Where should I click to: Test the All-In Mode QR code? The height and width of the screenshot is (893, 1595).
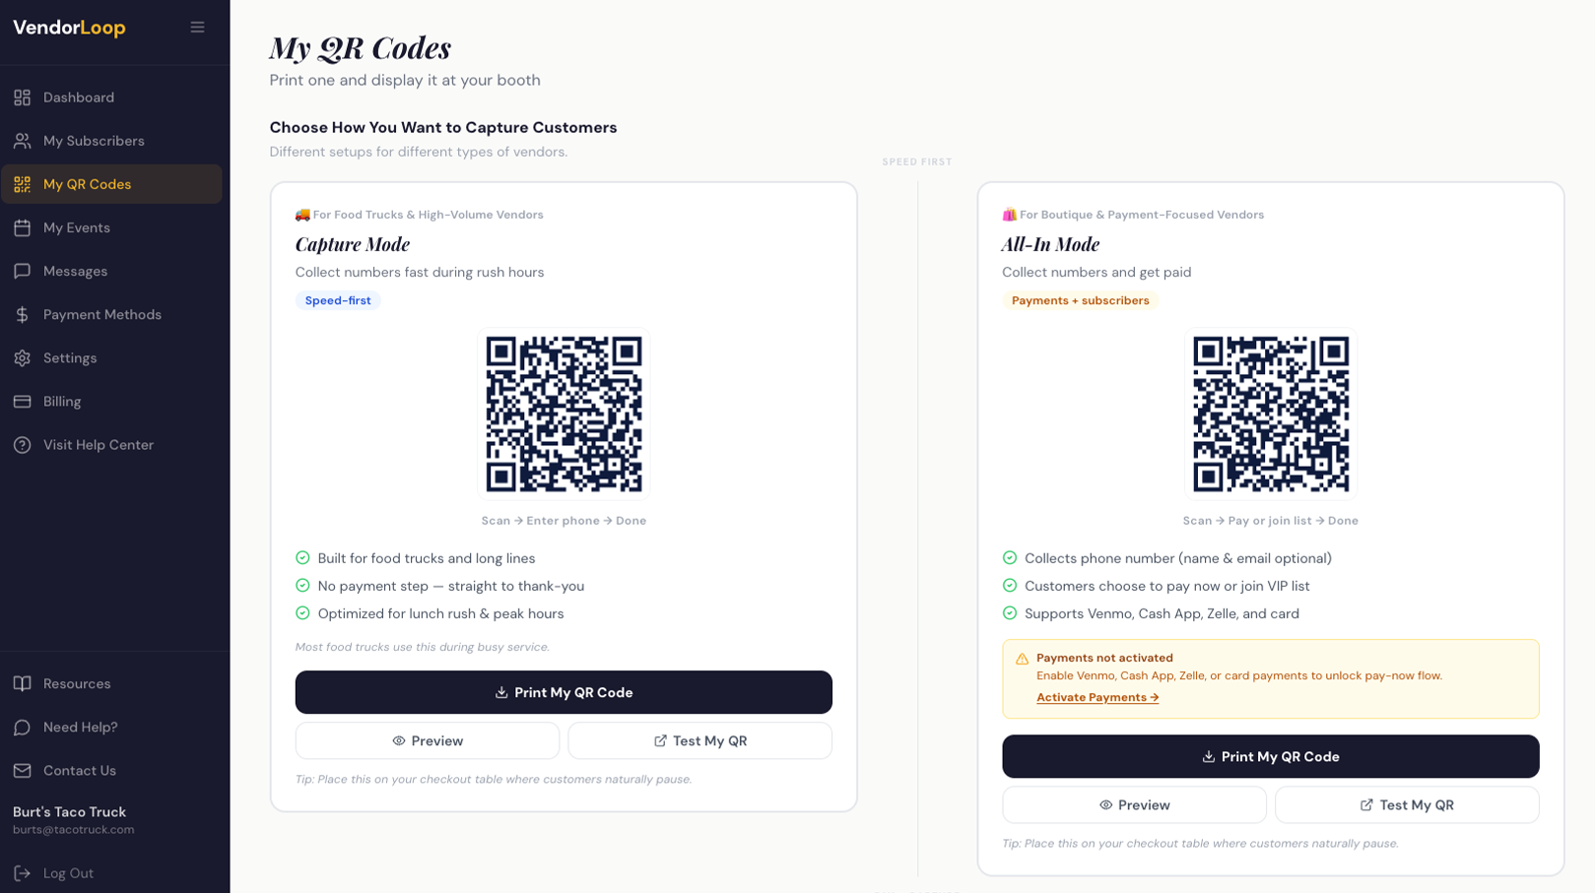click(x=1406, y=804)
